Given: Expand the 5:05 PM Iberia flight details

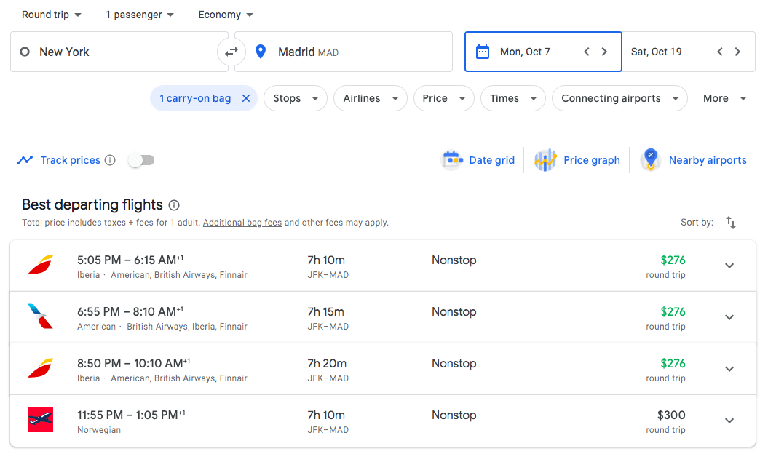Looking at the screenshot, I should tap(729, 266).
